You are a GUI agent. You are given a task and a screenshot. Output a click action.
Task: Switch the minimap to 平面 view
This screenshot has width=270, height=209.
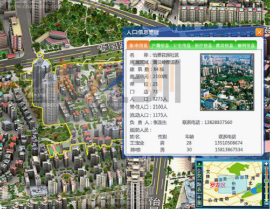199,200
